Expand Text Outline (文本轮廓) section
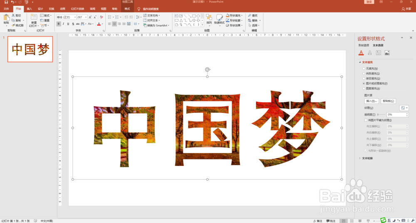The height and width of the screenshot is (223, 416). tap(360, 158)
